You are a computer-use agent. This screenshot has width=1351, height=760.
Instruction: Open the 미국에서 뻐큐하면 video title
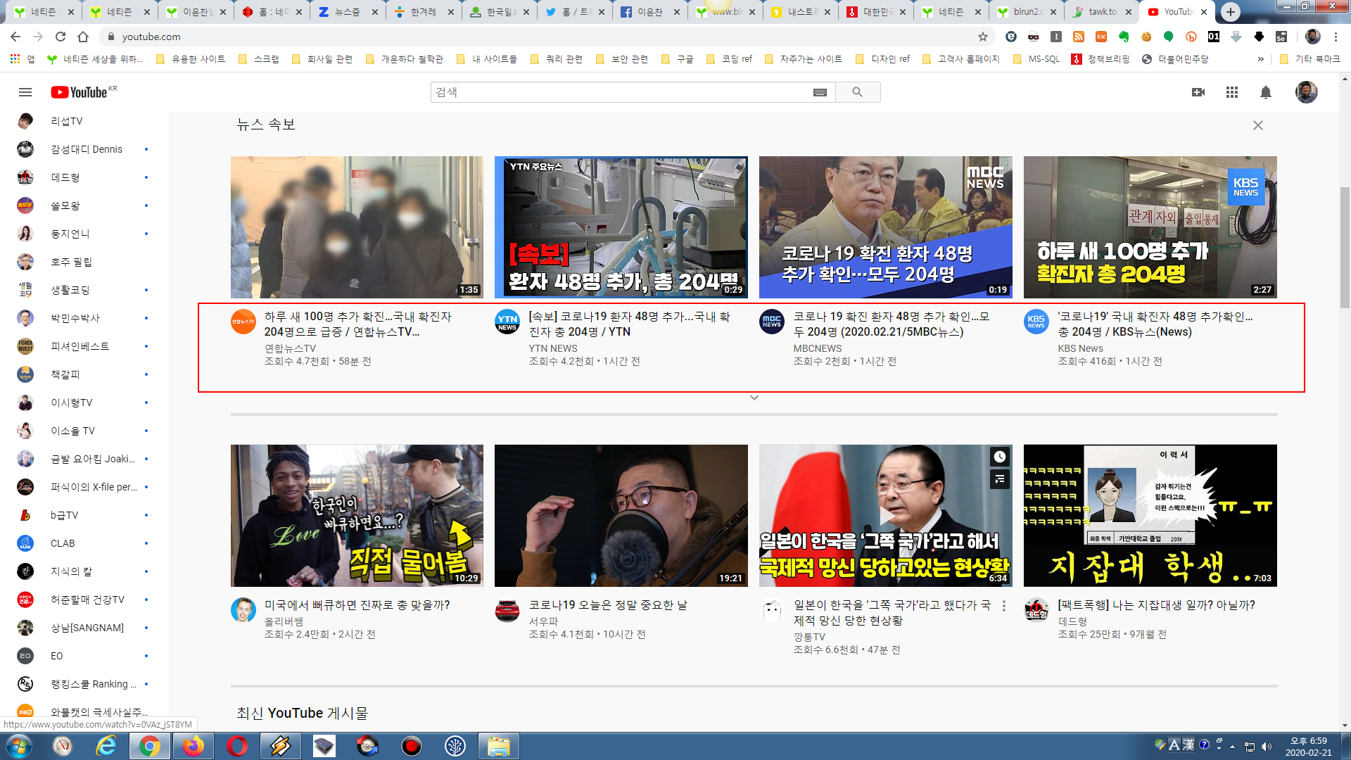[357, 605]
